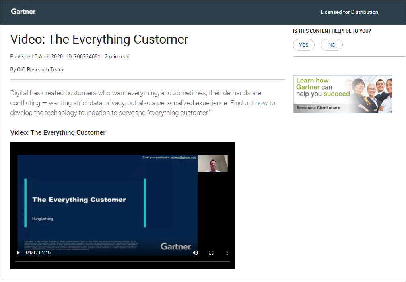406x282 pixels.
Task: Click the summary paragraph starting 'Digital has created'
Action: click(143, 103)
